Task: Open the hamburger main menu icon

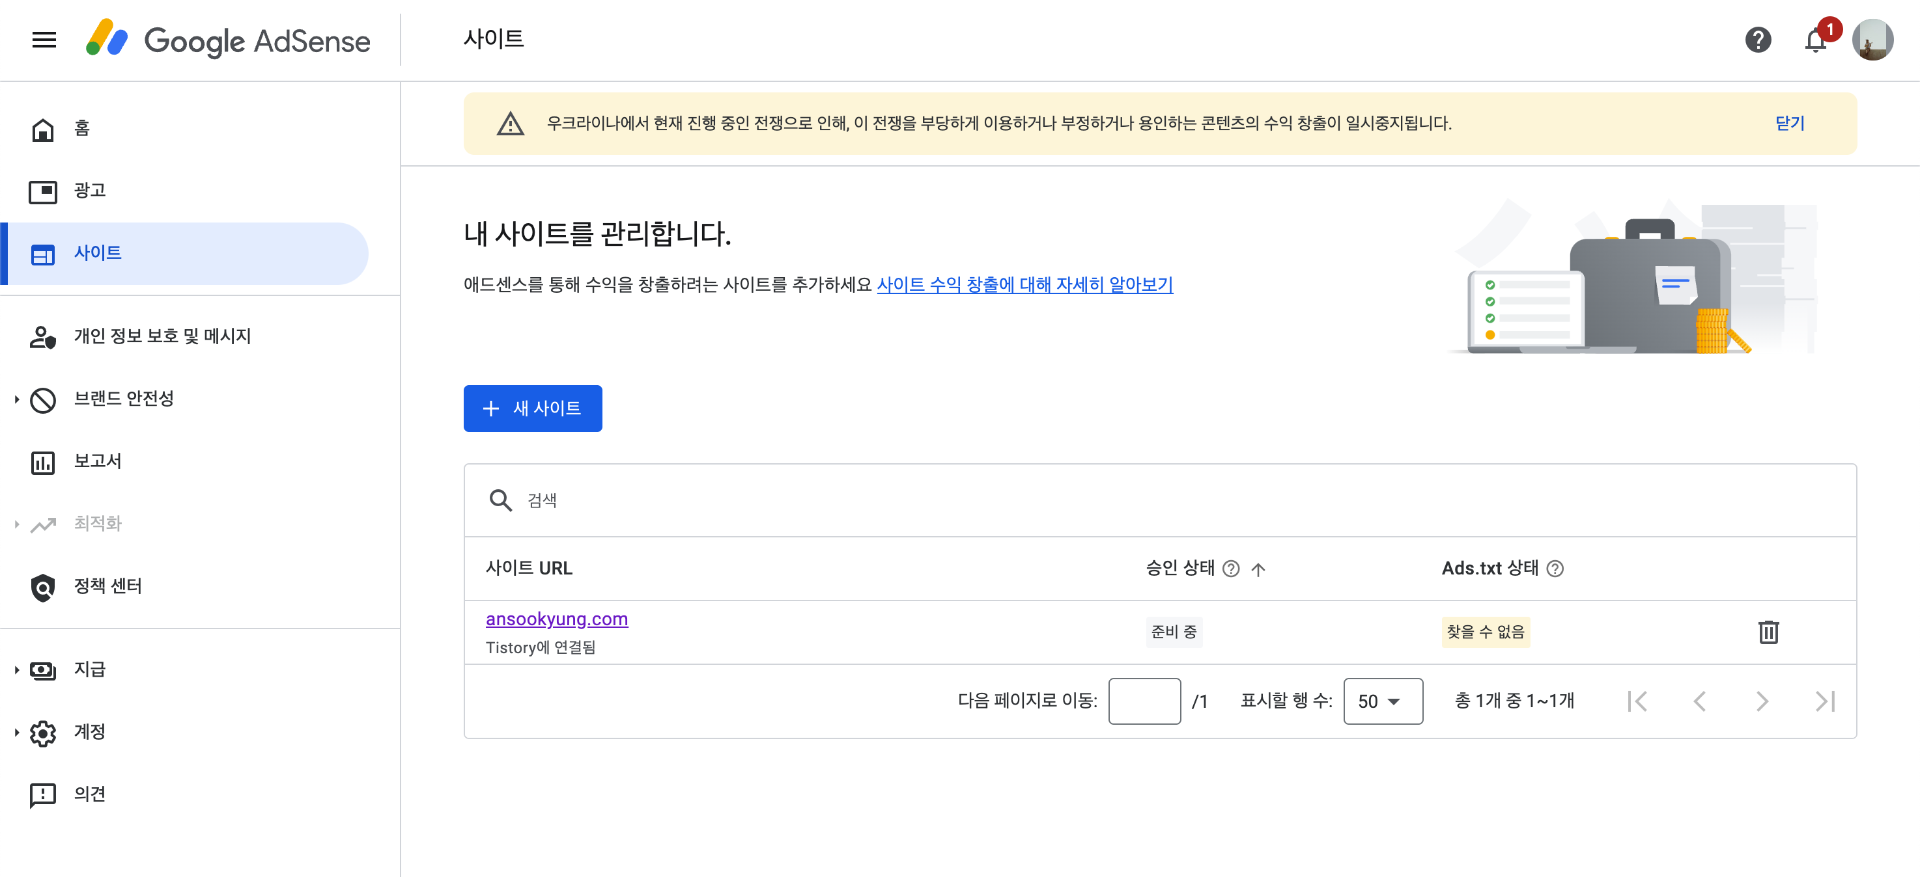Action: tap(44, 40)
